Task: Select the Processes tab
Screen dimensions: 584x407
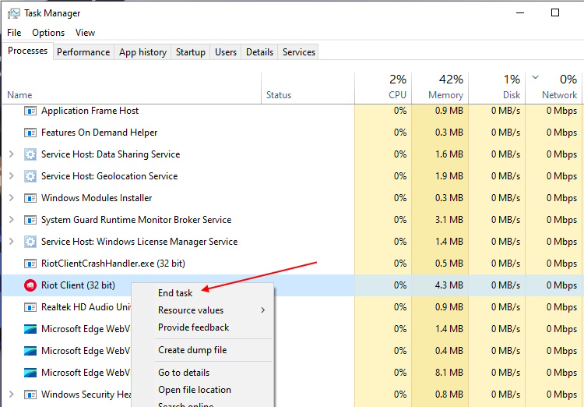Action: click(27, 51)
